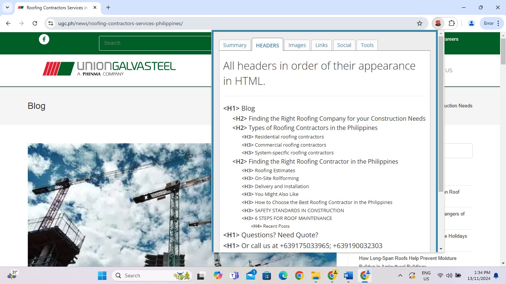Switch to the Summary tab

click(235, 45)
